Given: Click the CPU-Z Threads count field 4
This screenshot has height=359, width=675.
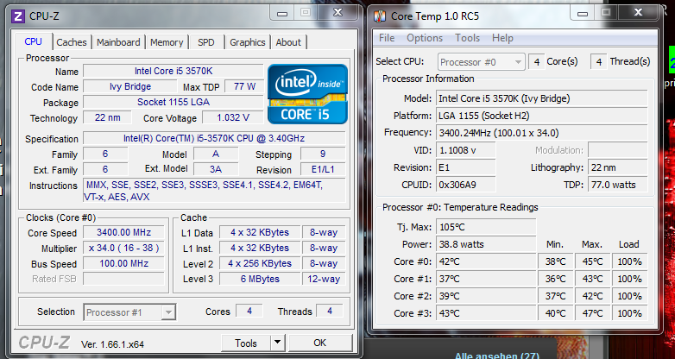Looking at the screenshot, I should click(x=330, y=311).
